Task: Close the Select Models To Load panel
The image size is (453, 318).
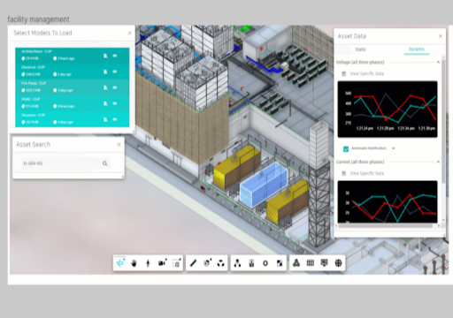Action: pos(129,33)
